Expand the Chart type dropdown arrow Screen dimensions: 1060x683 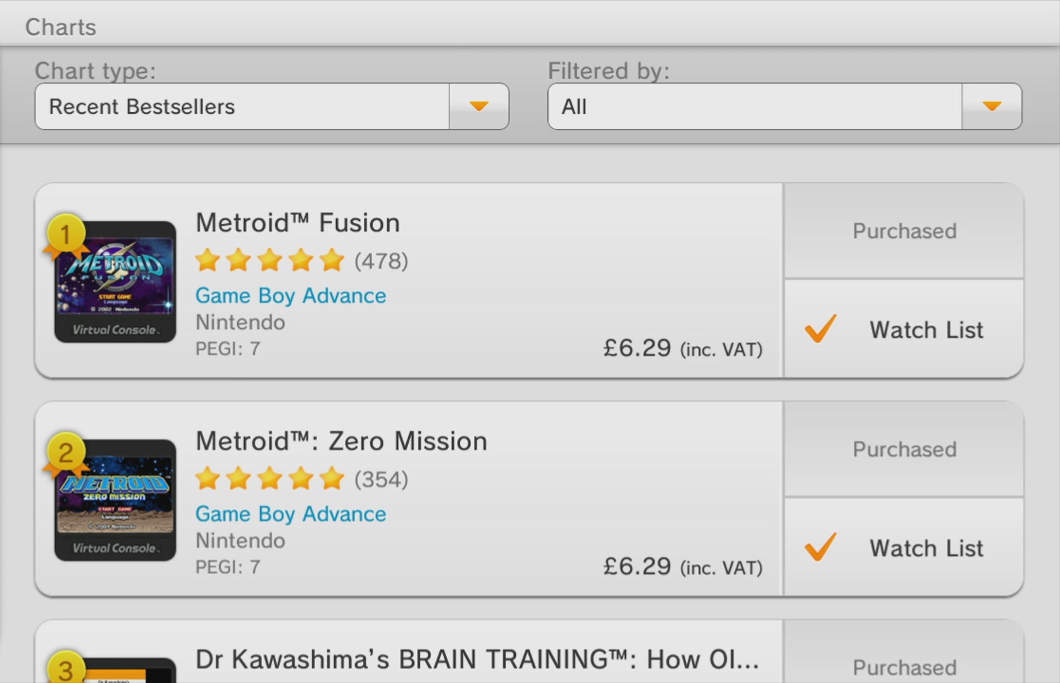pyautogui.click(x=479, y=106)
